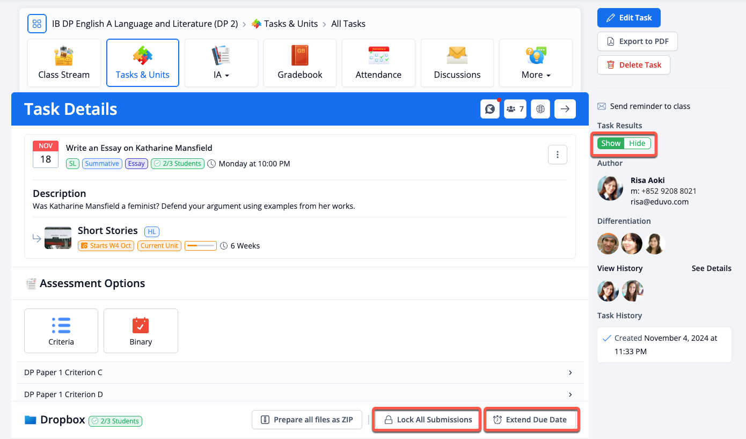The height and width of the screenshot is (439, 746).
Task: Open the IA dropdown menu
Action: [221, 63]
